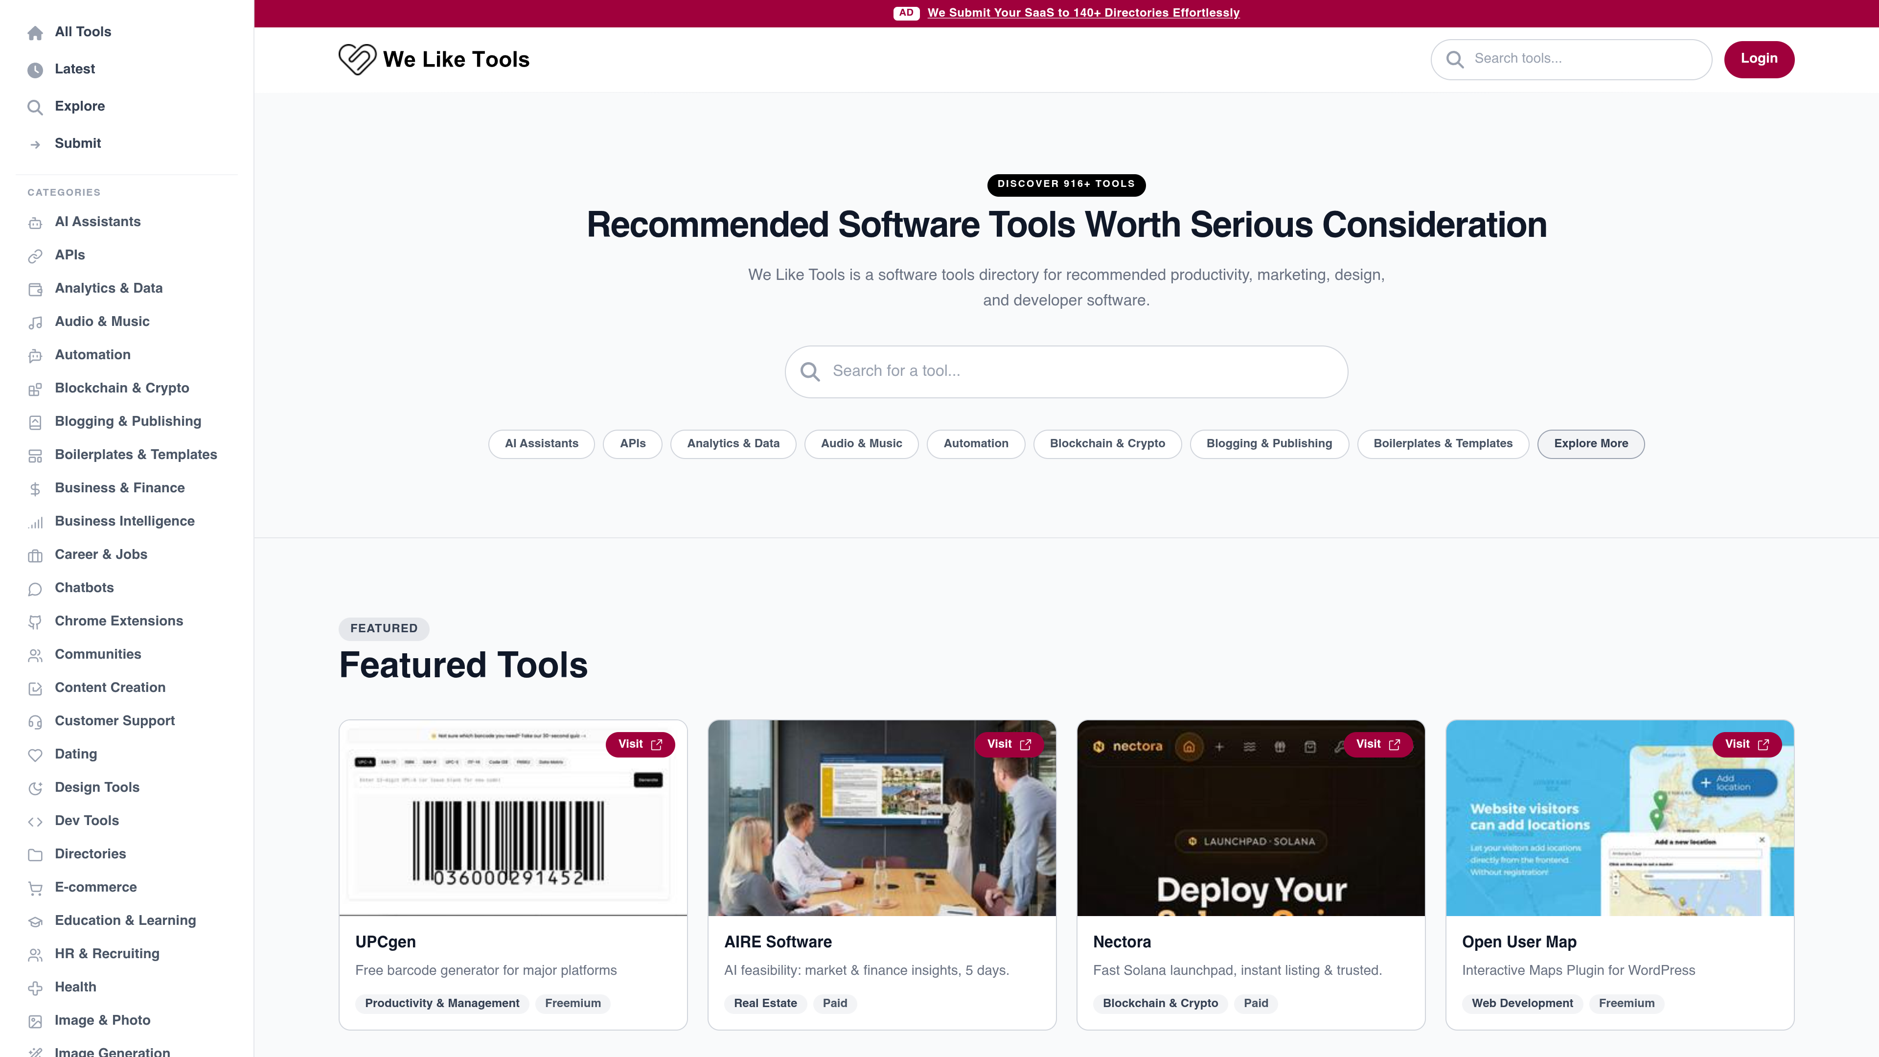Open the AIRE Software title link
Image resolution: width=1879 pixels, height=1057 pixels.
778,942
